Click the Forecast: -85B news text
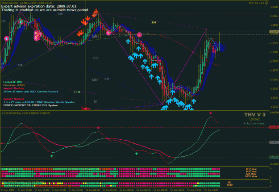 coord(13,82)
